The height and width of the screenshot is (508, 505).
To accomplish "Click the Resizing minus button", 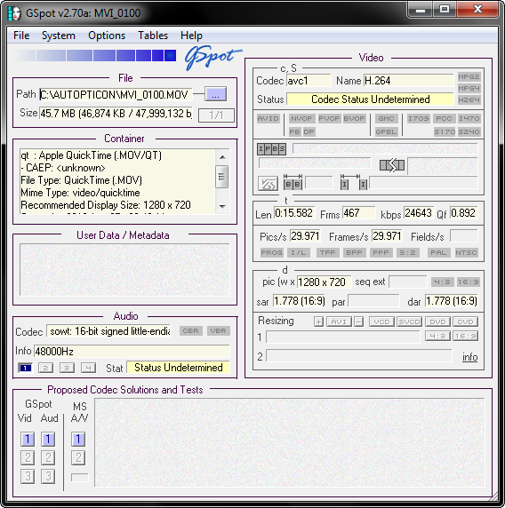I will point(358,321).
